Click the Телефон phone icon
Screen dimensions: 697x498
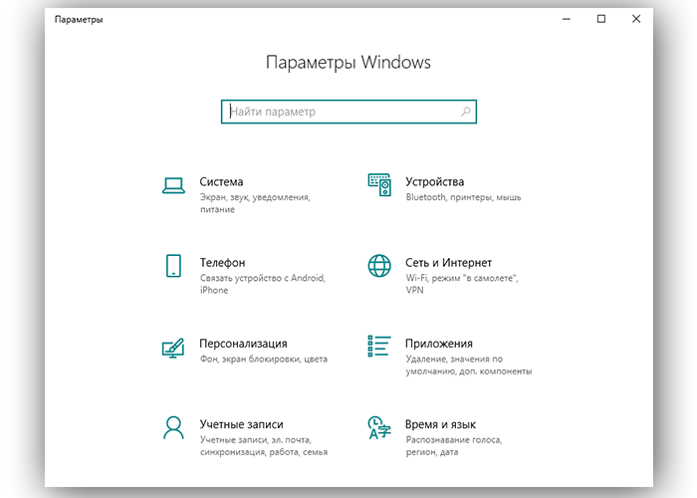(x=173, y=266)
